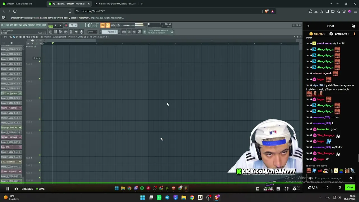Screen dimensions: 359x202
Task: Open the emoji picker in the chat box
Action: point(351,178)
